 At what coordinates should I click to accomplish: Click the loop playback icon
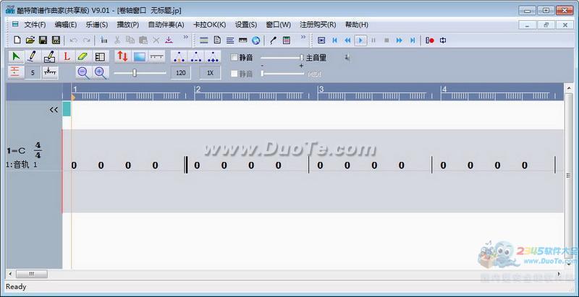coord(443,40)
